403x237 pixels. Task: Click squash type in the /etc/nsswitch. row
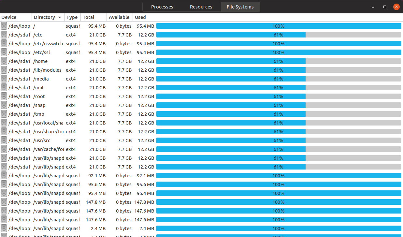[x=73, y=44]
